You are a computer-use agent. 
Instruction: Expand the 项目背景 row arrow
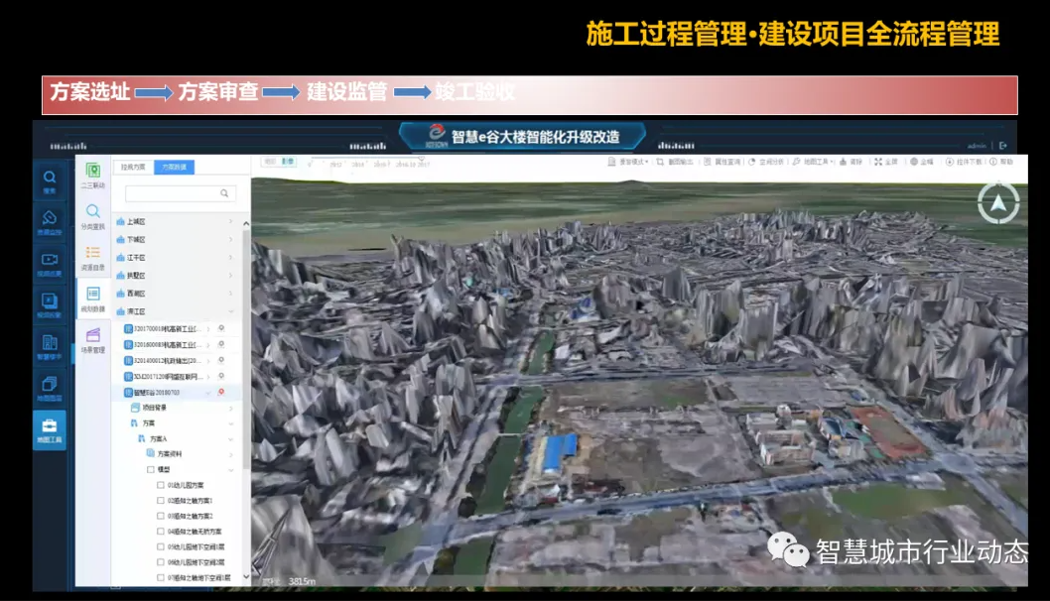231,409
